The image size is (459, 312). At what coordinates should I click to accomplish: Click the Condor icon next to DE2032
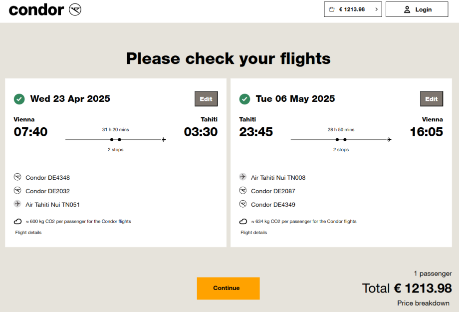pyautogui.click(x=17, y=191)
